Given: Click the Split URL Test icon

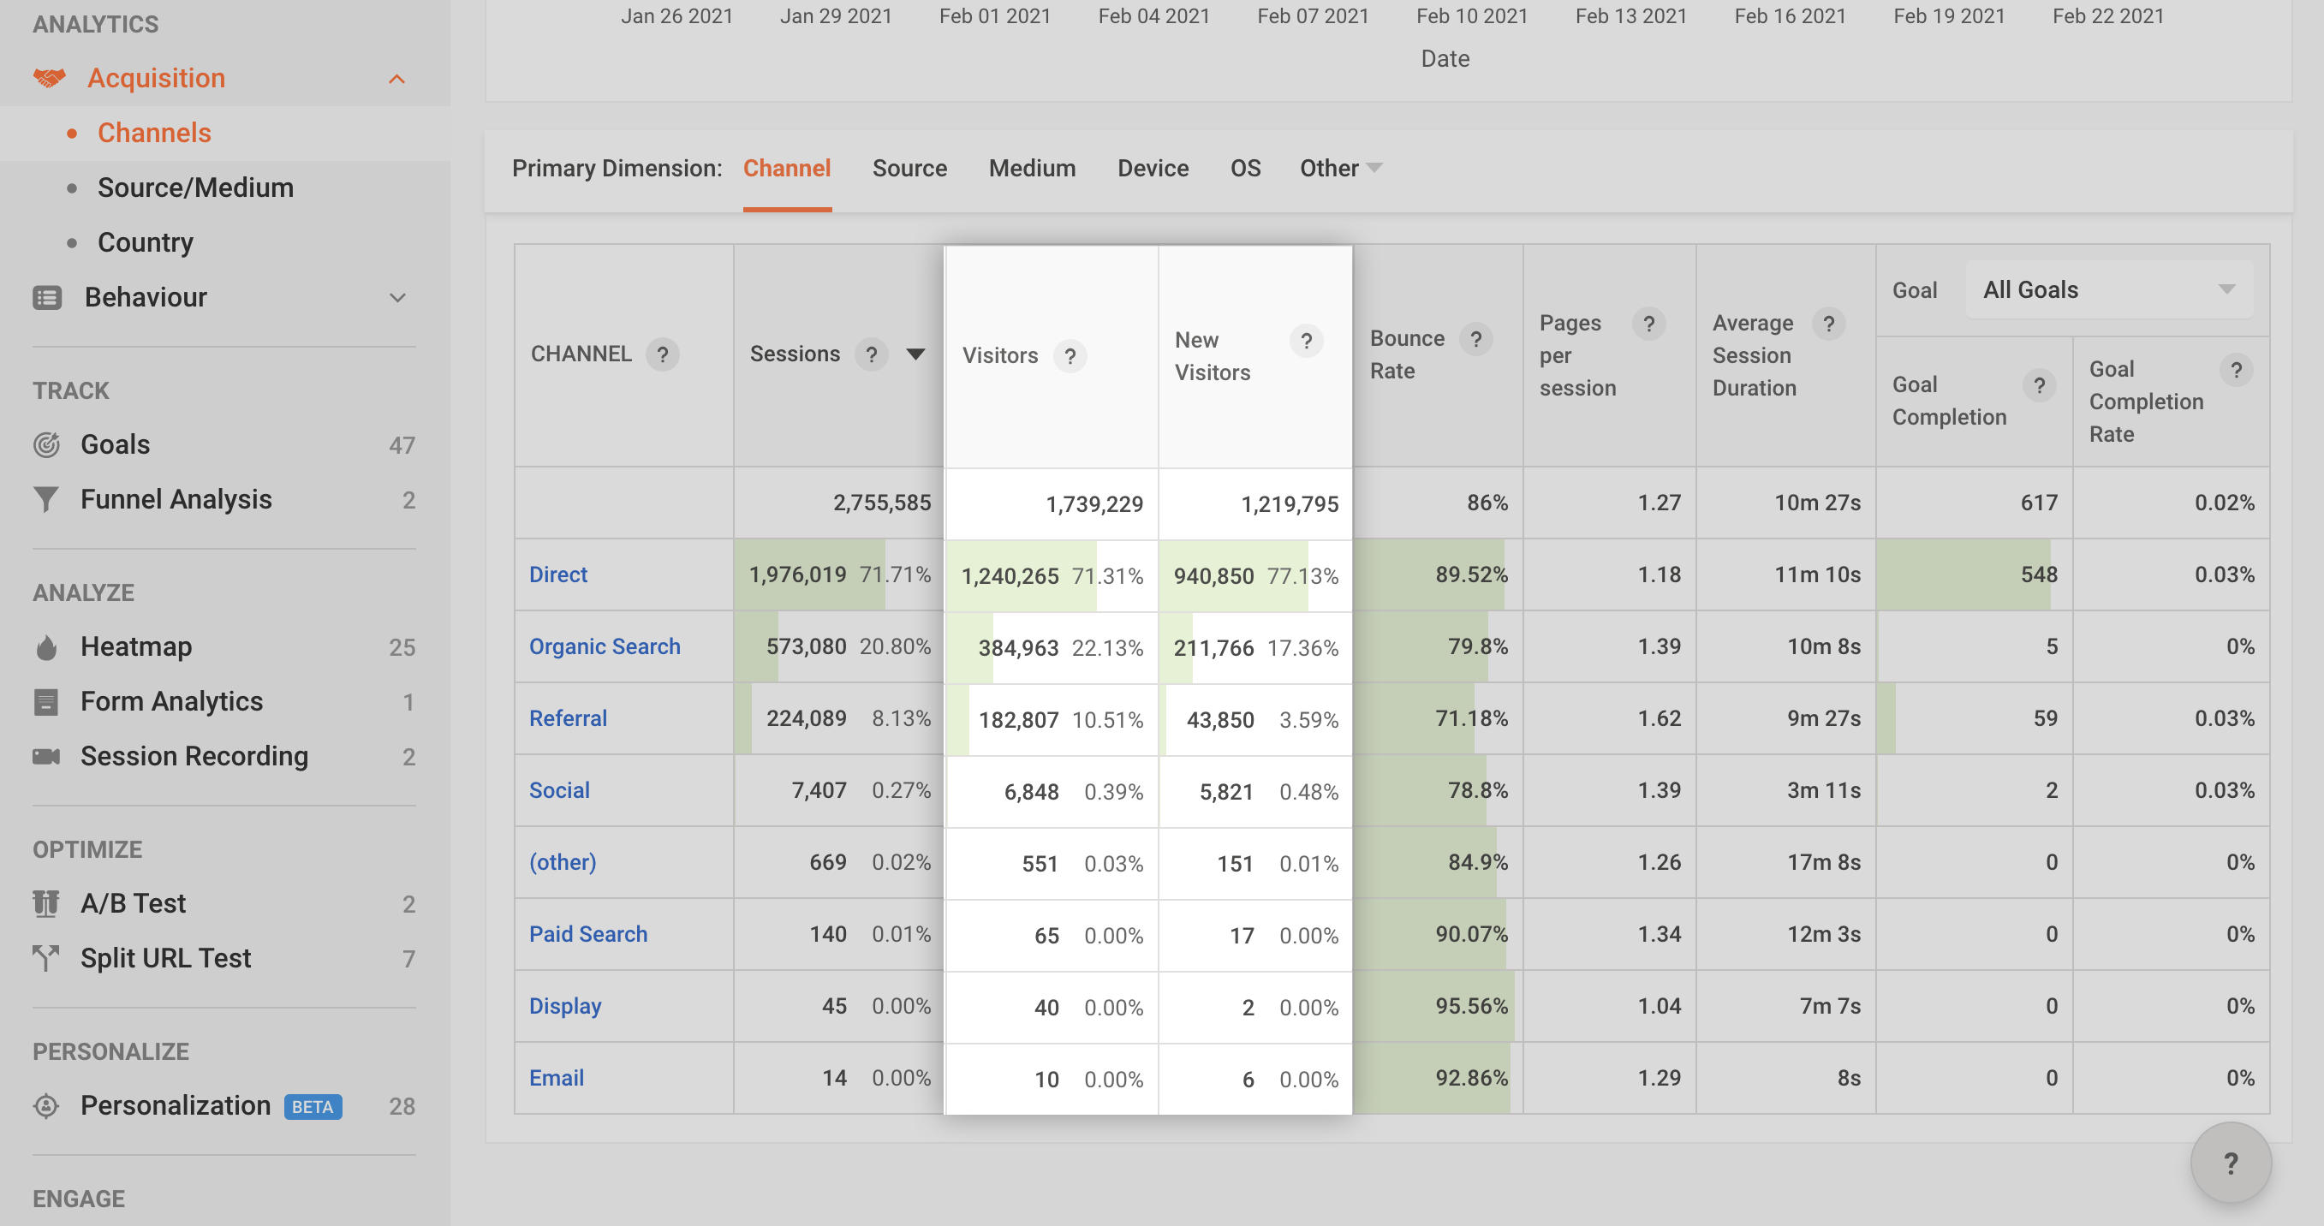Looking at the screenshot, I should [x=46, y=958].
